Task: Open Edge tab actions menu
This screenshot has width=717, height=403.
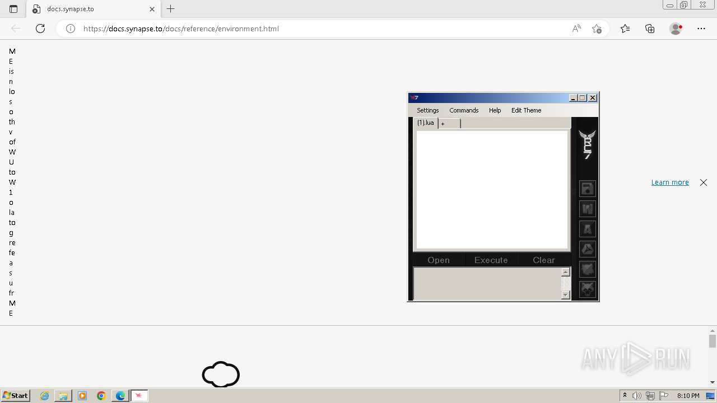Action: point(13,9)
